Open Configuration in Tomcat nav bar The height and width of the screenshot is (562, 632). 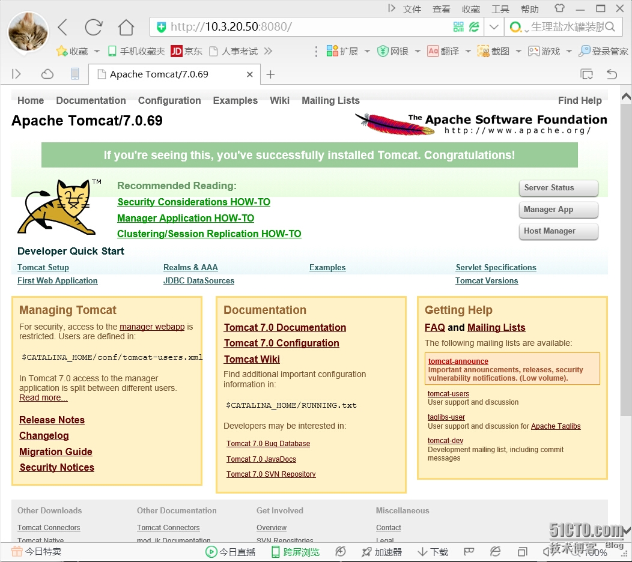169,100
